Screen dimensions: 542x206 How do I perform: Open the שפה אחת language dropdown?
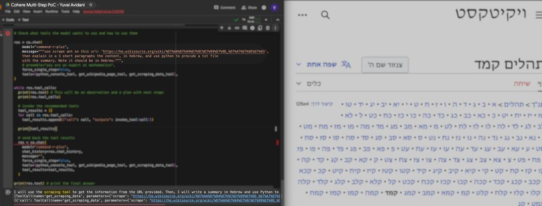click(x=317, y=64)
